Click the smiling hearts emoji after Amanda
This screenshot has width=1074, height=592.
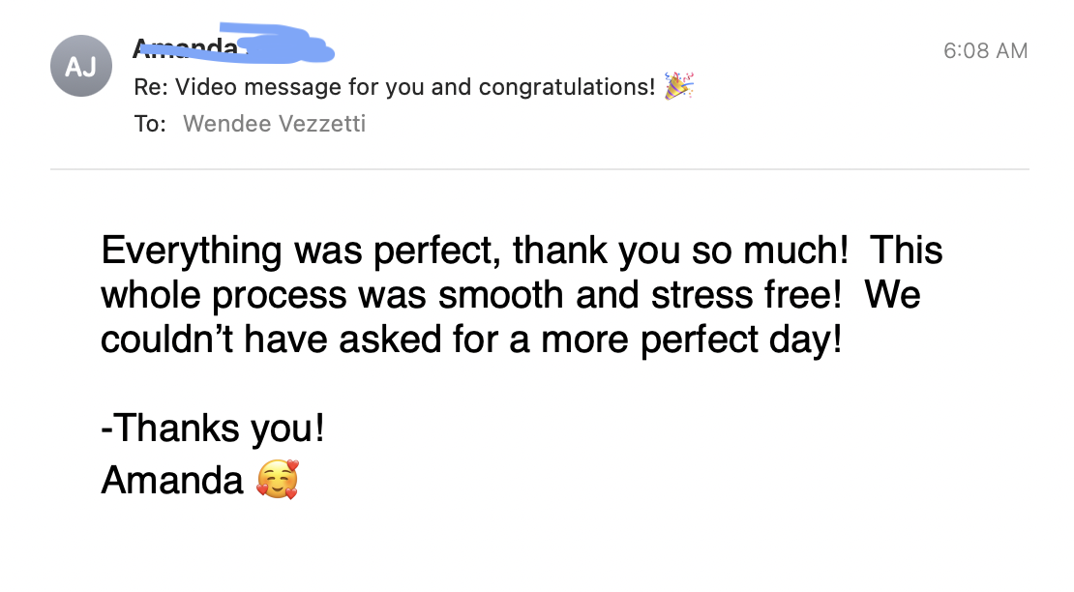click(278, 480)
